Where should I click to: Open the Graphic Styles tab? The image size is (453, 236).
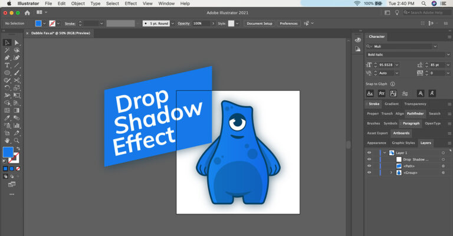click(403, 143)
